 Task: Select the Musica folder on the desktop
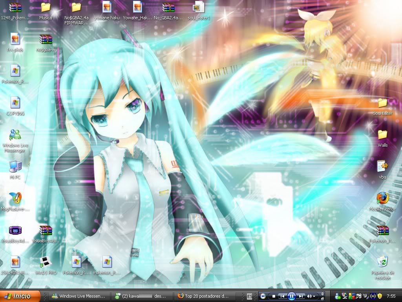click(46, 8)
